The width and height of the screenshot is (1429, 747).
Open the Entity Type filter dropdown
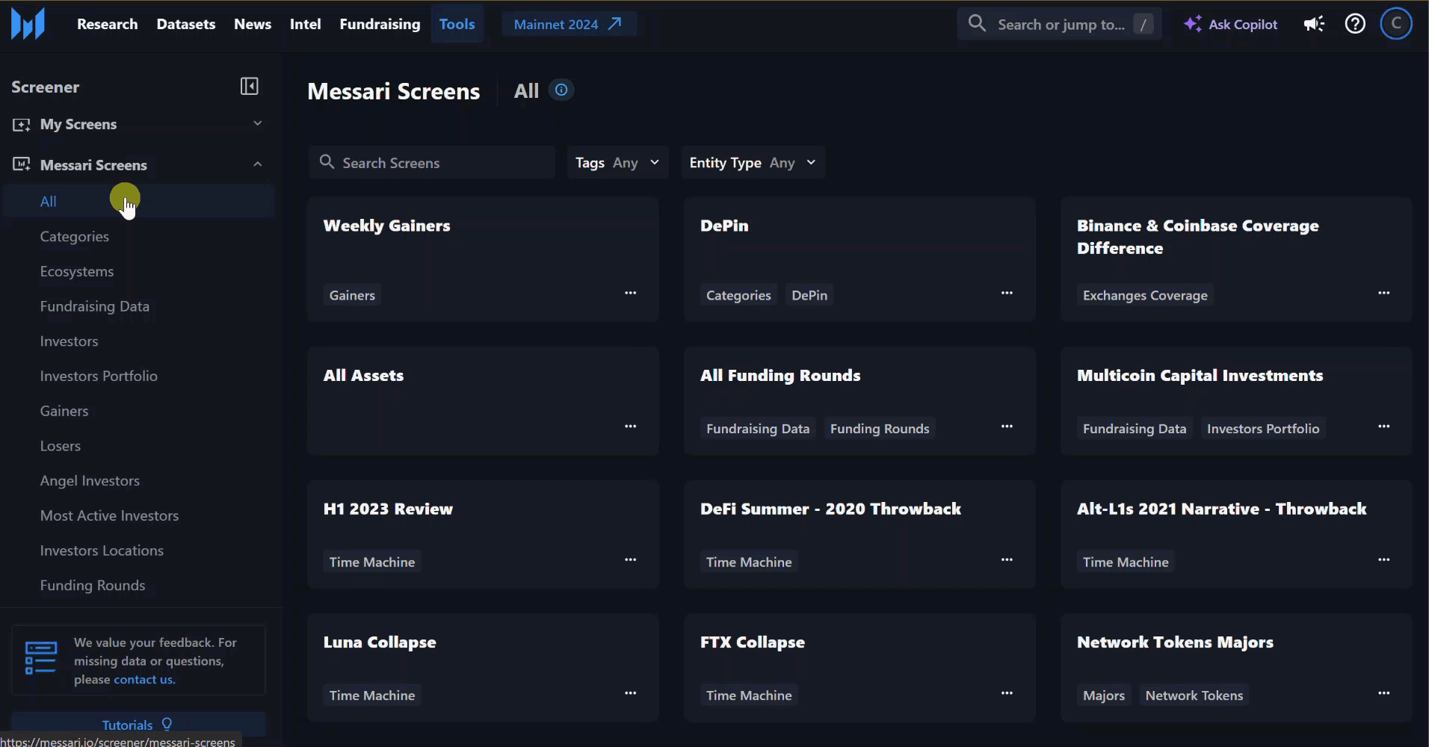[753, 163]
